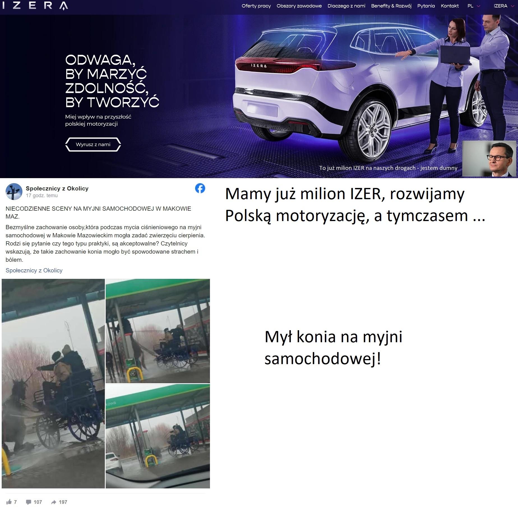
Task: Click the man's portrait thumbnail in banner corner
Action: 489,159
